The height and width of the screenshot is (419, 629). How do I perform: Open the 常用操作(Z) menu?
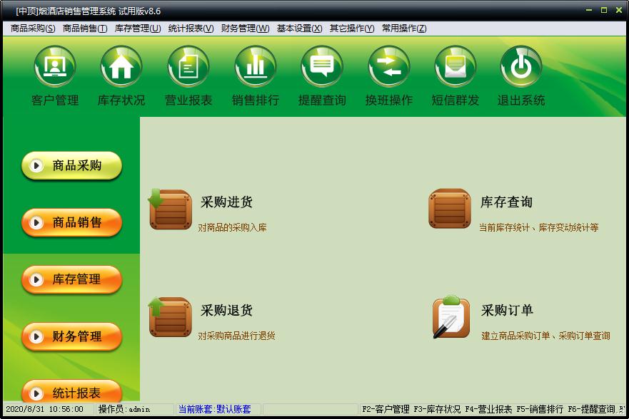coord(404,29)
